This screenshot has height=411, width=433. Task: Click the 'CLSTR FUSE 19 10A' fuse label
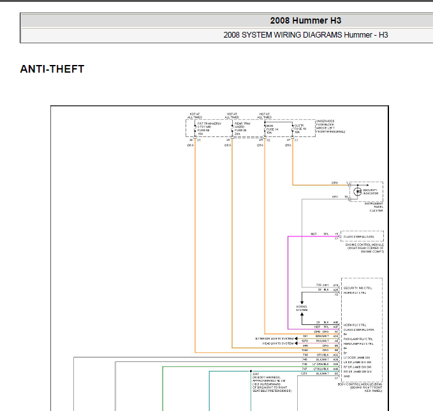click(300, 129)
